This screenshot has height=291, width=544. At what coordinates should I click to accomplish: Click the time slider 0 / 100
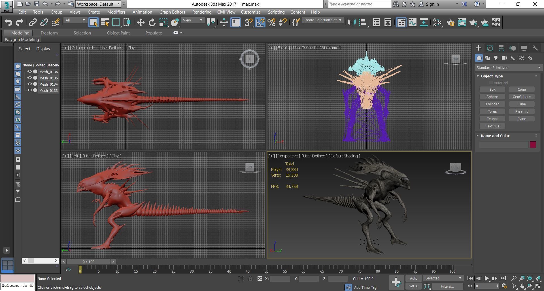point(89,262)
